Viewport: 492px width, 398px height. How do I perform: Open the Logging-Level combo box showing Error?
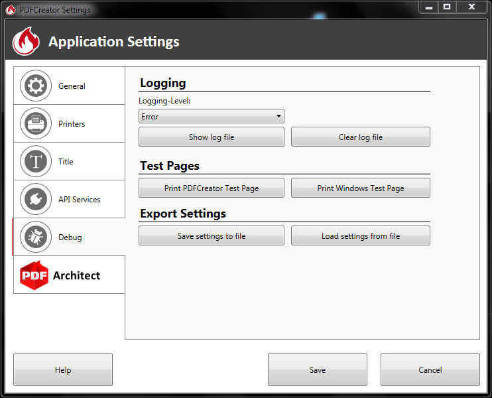coord(211,117)
